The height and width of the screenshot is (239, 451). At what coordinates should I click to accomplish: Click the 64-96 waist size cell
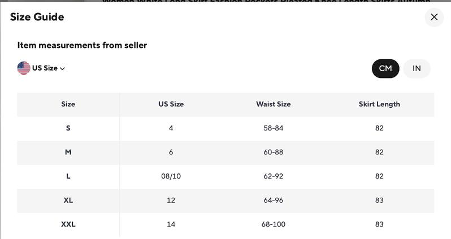273,200
